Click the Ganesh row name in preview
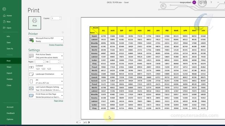This screenshot has width=225, height=126. click(x=94, y=77)
